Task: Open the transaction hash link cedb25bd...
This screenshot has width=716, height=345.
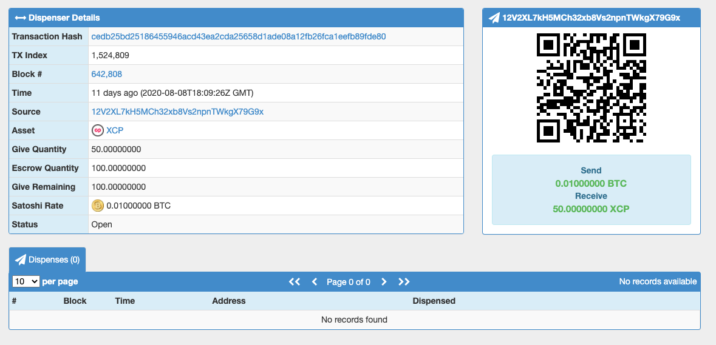Action: click(239, 36)
